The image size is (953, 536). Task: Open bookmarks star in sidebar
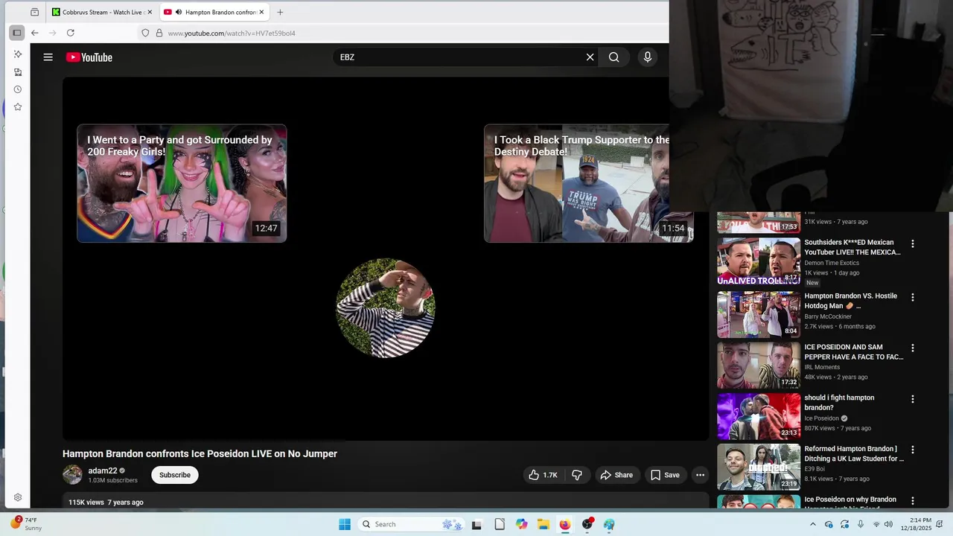click(18, 107)
